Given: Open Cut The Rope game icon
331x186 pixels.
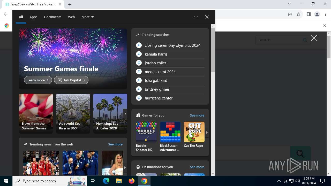Looking at the screenshot, I should coord(194,132).
